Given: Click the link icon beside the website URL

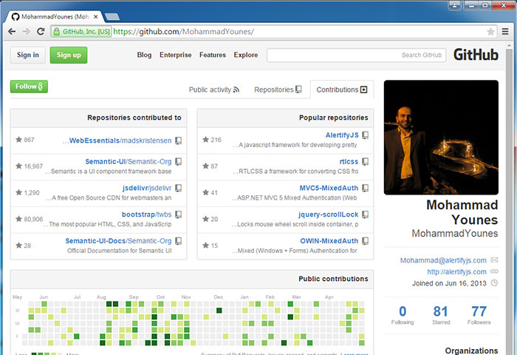Looking at the screenshot, I should coord(494,271).
